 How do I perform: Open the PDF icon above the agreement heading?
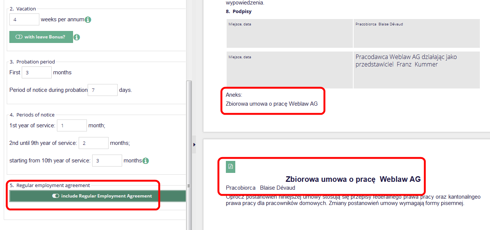point(230,167)
